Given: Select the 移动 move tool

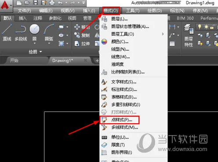Looking at the screenshot, I should pos(82,27).
